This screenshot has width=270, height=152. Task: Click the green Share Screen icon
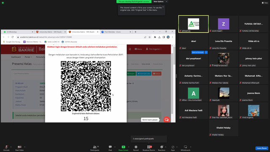click(124, 147)
